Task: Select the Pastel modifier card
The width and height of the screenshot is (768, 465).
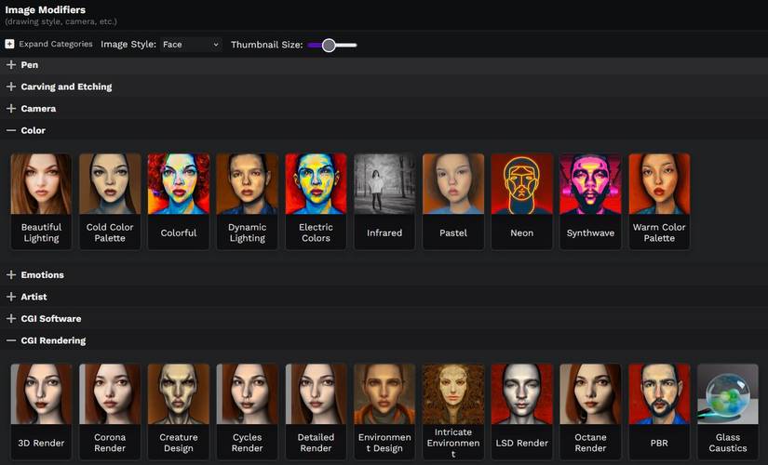Action: click(x=453, y=201)
